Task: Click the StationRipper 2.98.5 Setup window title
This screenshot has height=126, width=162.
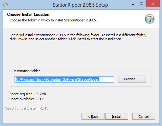Action: click(x=80, y=5)
